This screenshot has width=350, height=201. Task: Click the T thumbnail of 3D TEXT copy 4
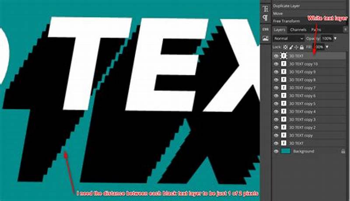[283, 111]
